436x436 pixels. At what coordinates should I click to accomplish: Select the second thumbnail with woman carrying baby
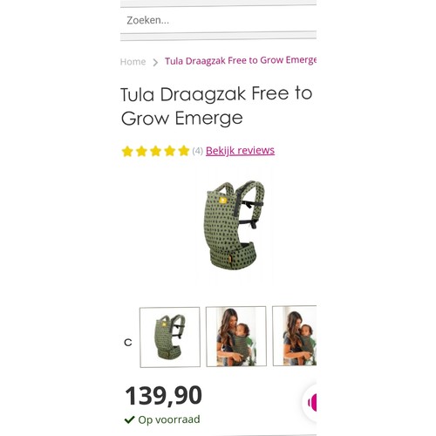point(236,337)
